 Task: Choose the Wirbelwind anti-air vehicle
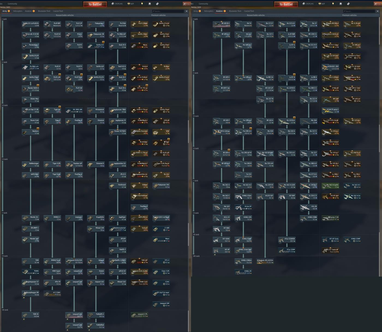click(x=96, y=110)
